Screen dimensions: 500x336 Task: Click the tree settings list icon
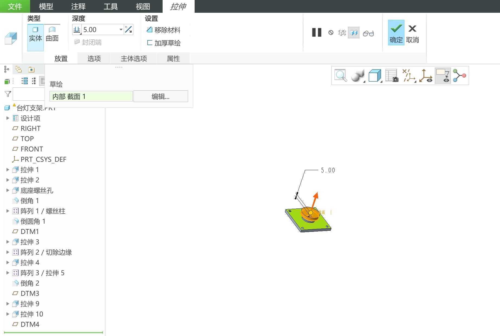coord(25,81)
